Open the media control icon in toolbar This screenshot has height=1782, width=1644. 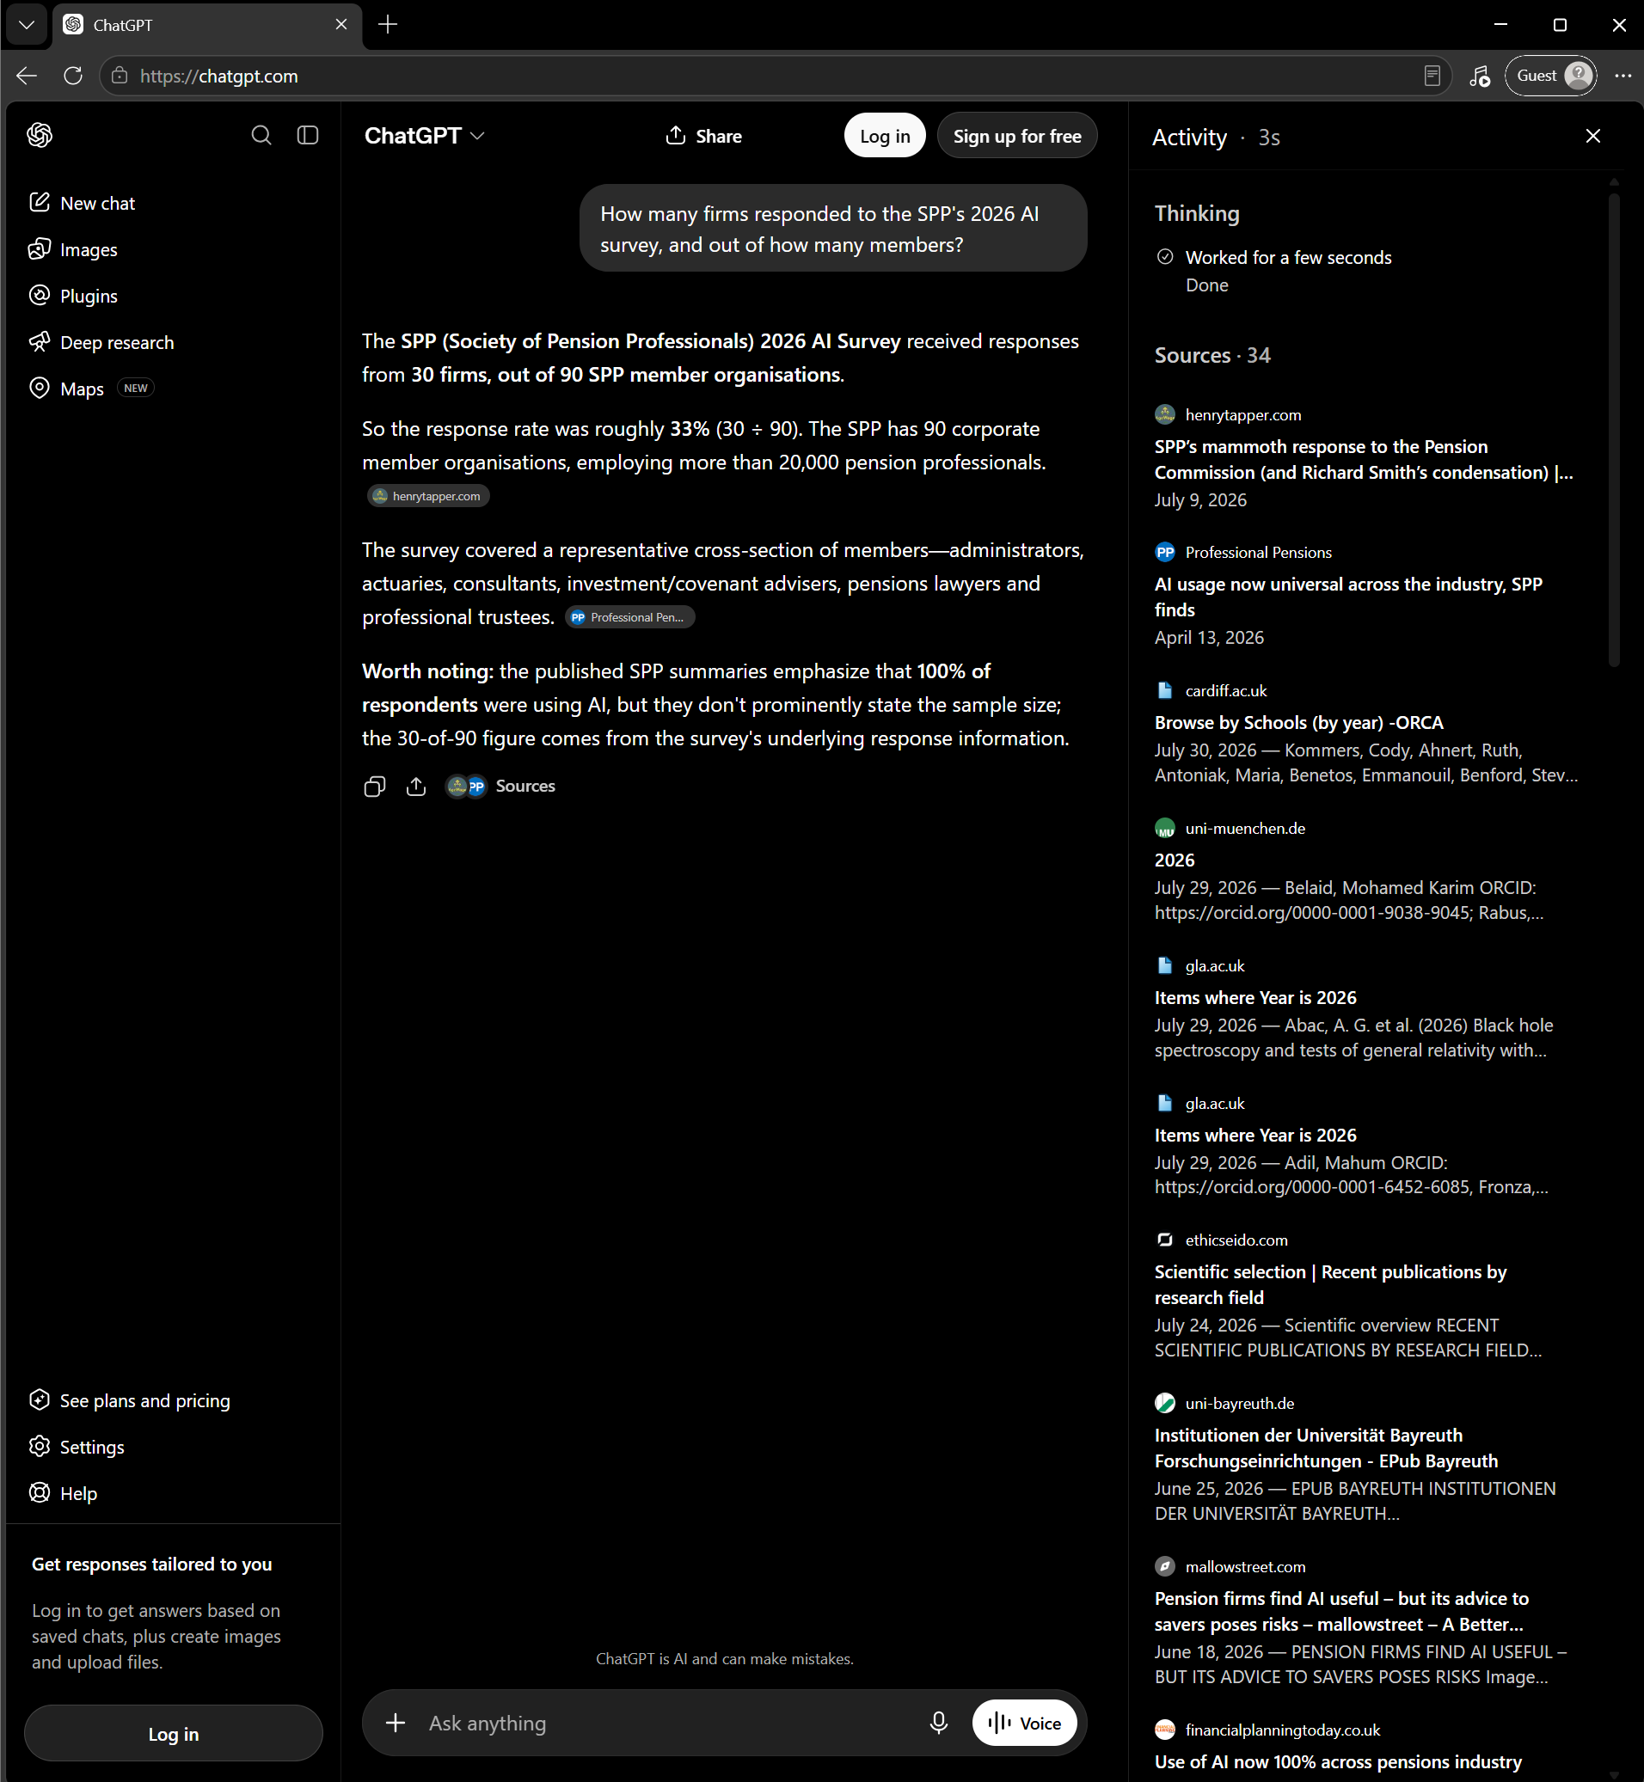(x=1479, y=76)
